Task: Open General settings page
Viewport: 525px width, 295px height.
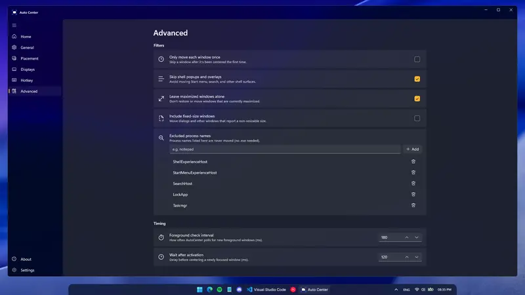Action: 35,47
